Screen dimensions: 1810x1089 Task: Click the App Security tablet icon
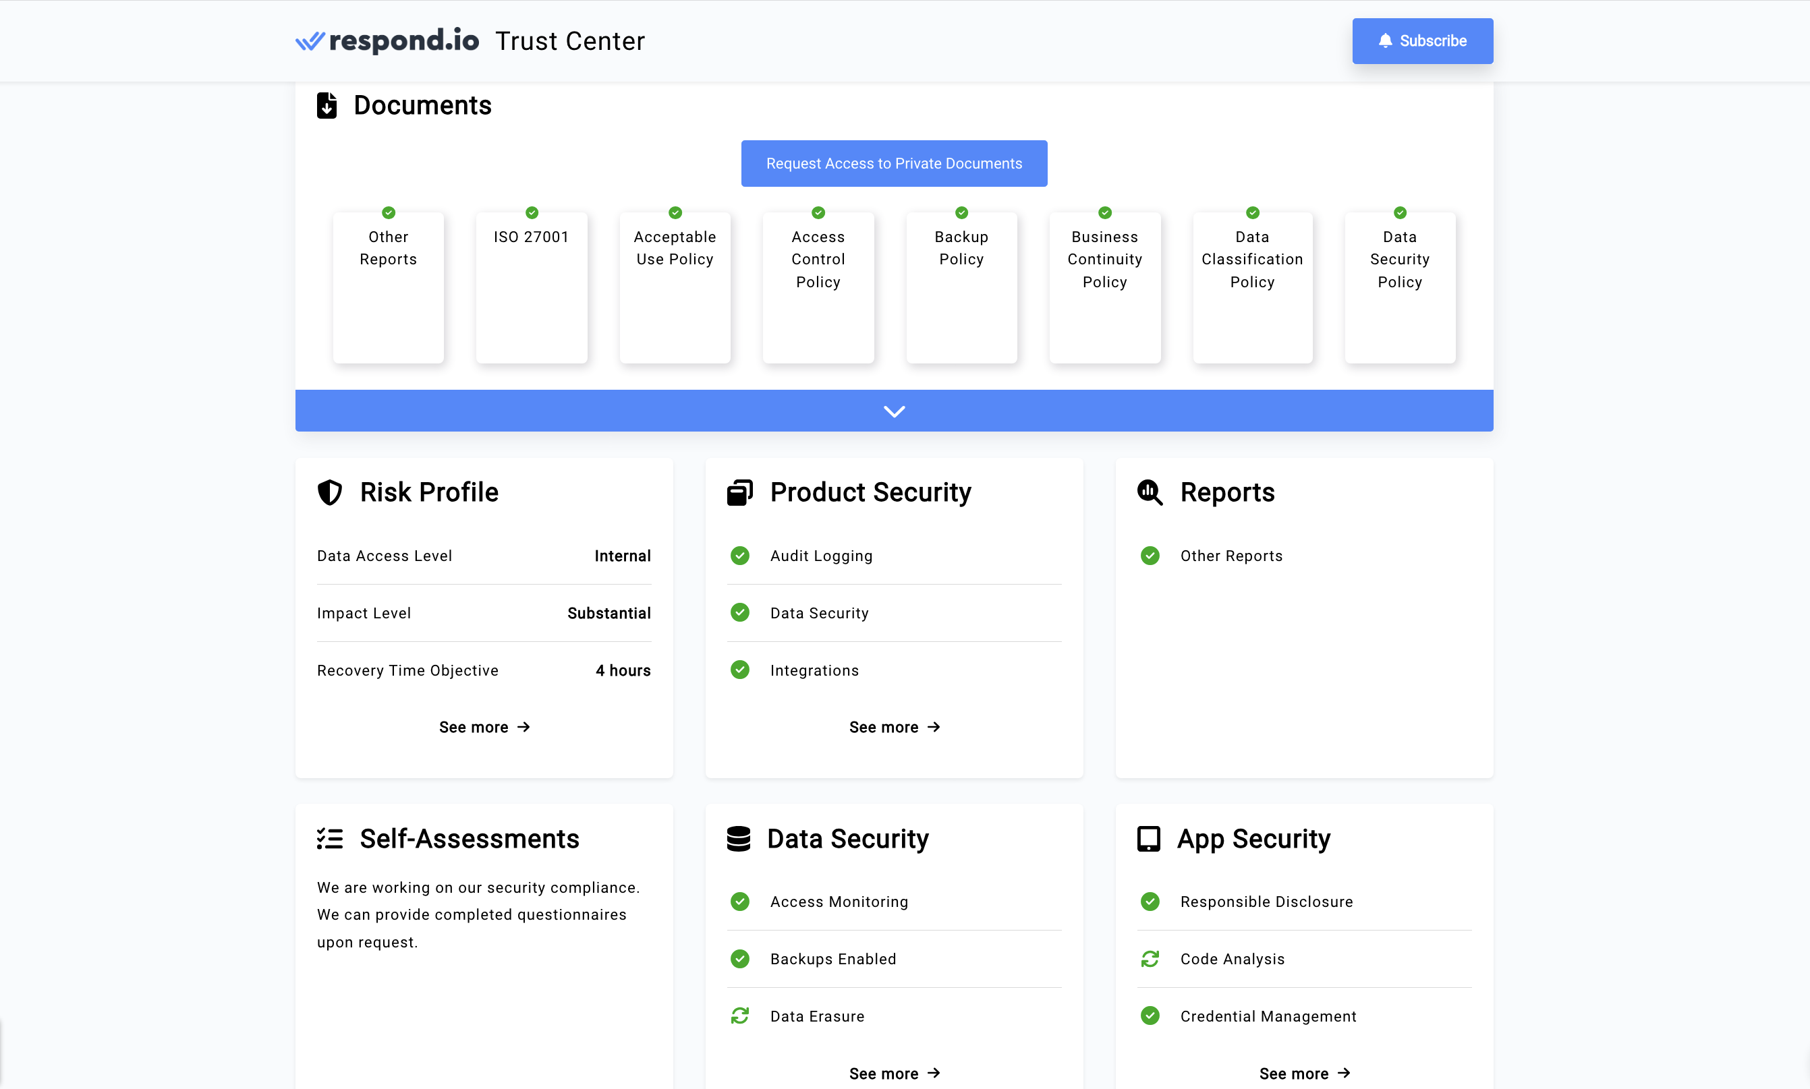click(x=1149, y=839)
